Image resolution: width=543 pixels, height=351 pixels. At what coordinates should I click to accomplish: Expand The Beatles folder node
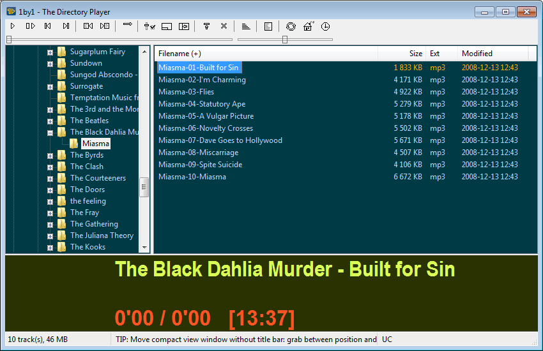click(50, 121)
